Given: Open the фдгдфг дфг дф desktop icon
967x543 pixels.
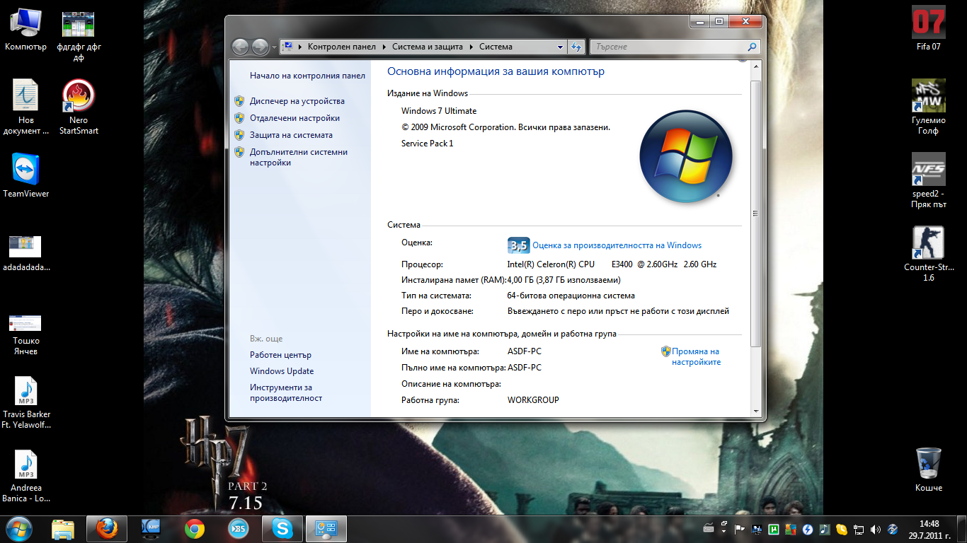Looking at the screenshot, I should (x=79, y=35).
